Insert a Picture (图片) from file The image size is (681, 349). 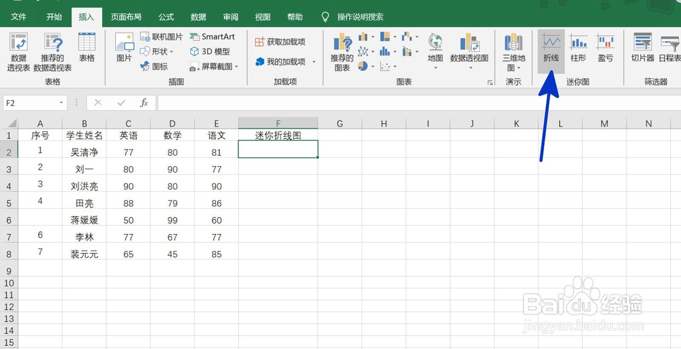(x=124, y=48)
